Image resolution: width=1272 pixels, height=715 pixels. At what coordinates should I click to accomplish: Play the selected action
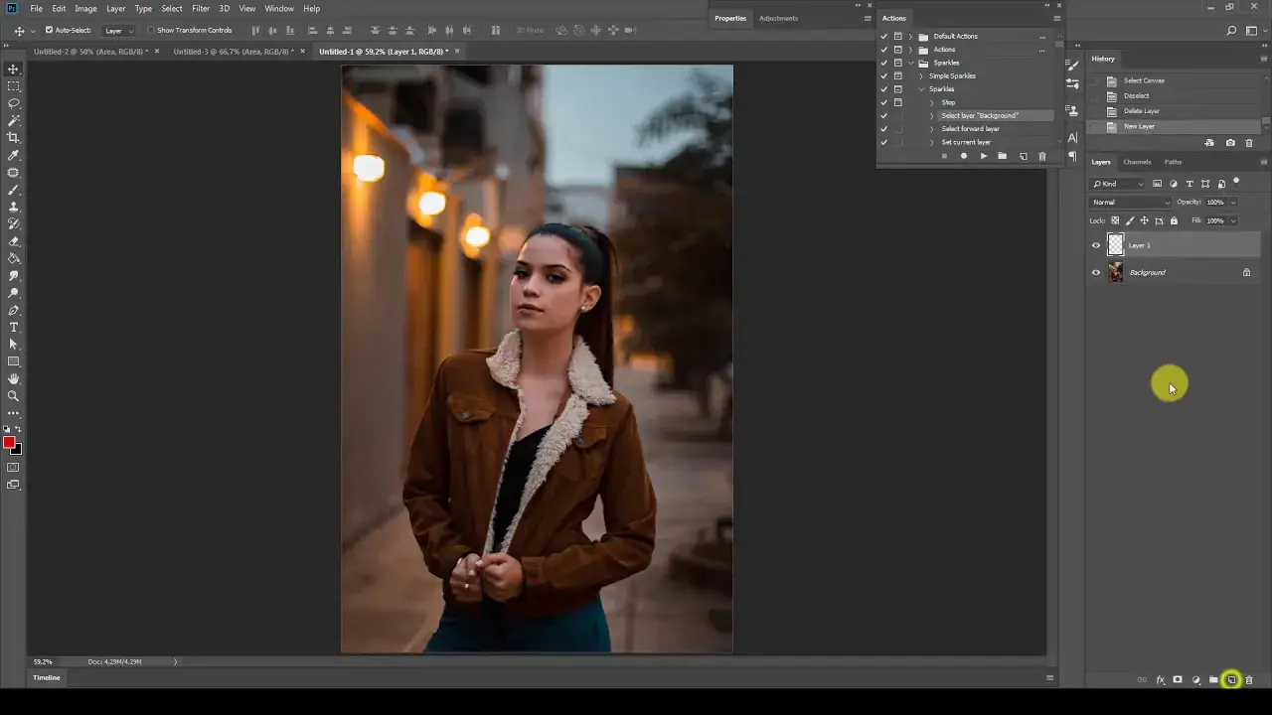[x=984, y=156]
